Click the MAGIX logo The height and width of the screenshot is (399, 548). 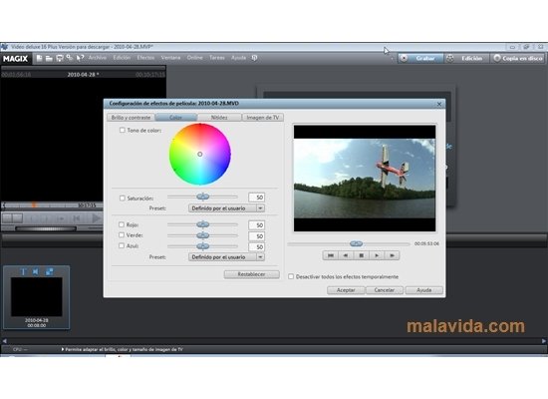(x=15, y=59)
